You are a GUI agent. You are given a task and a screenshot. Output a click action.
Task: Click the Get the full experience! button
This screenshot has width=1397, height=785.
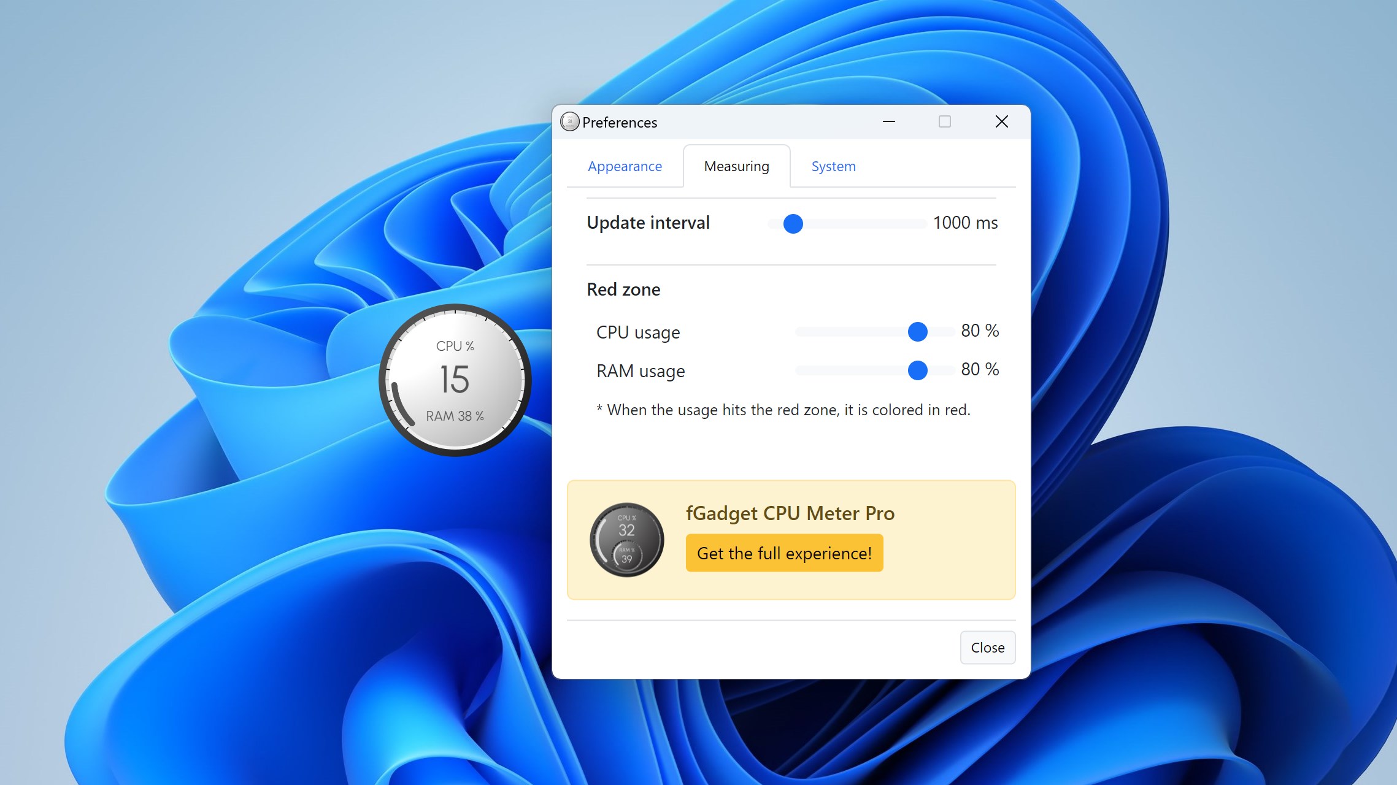click(784, 553)
